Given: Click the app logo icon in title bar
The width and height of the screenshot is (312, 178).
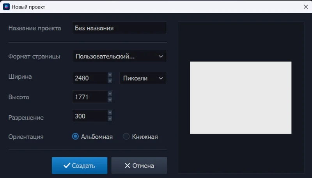Looking at the screenshot, I should coord(6,7).
